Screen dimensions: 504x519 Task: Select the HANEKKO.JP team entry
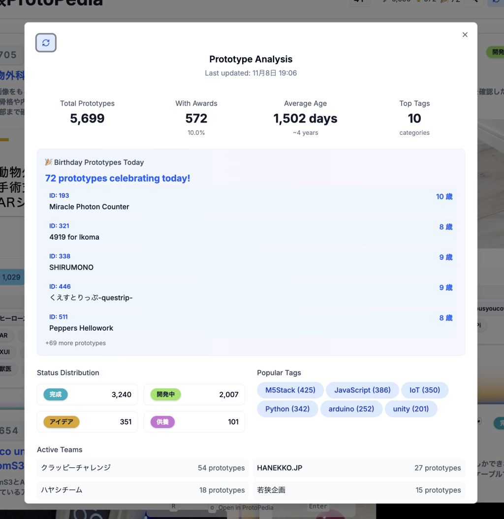tap(359, 468)
